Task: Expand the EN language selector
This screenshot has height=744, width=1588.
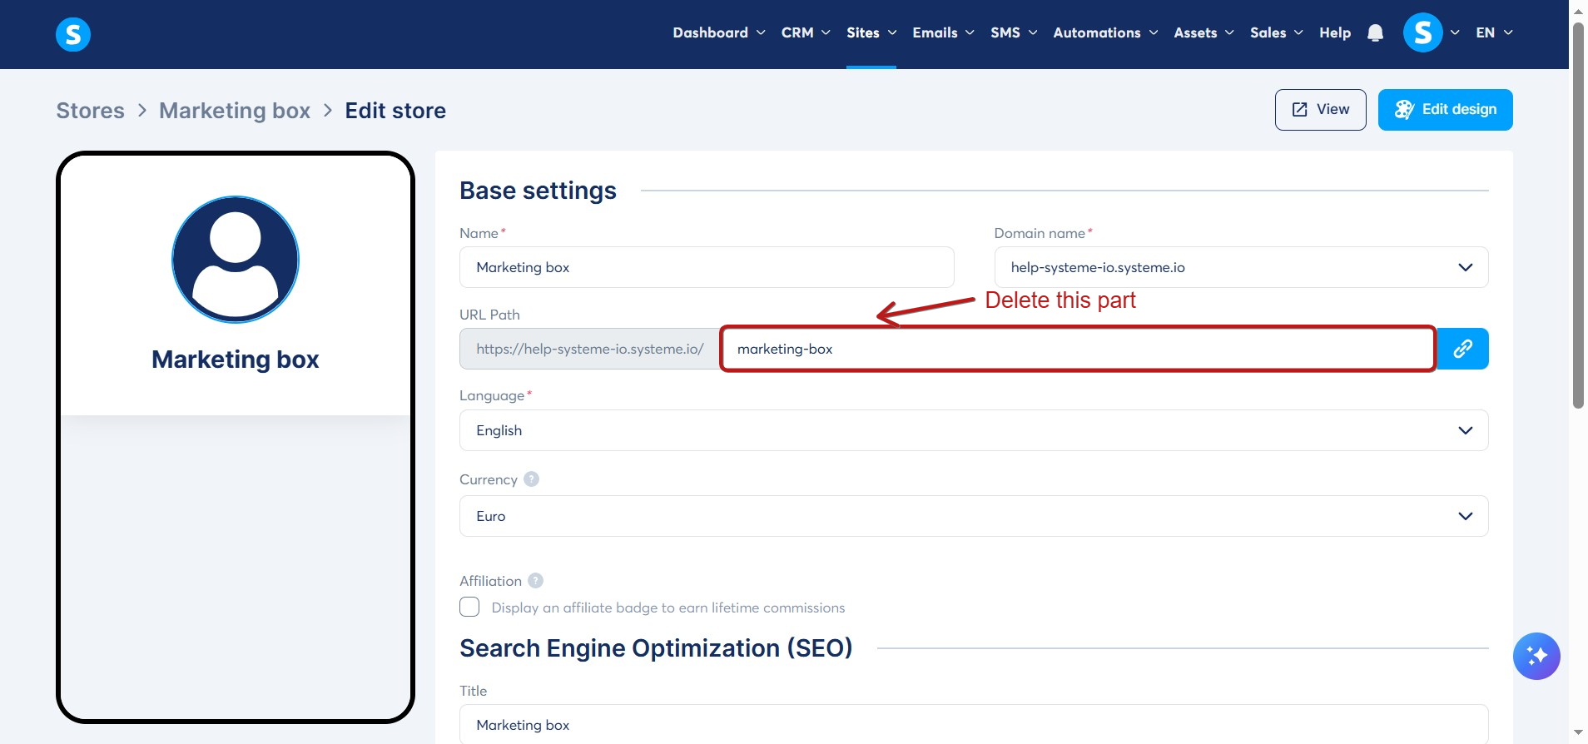Action: (1494, 33)
